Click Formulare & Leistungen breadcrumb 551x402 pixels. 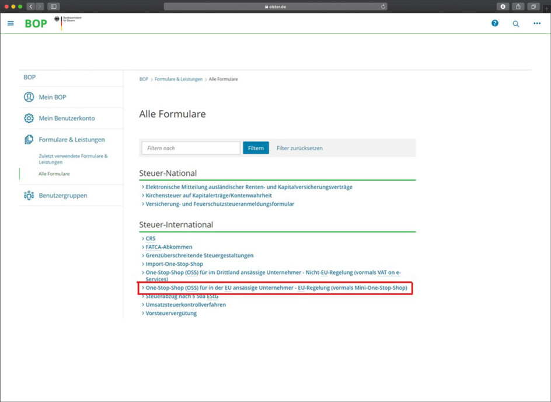179,79
